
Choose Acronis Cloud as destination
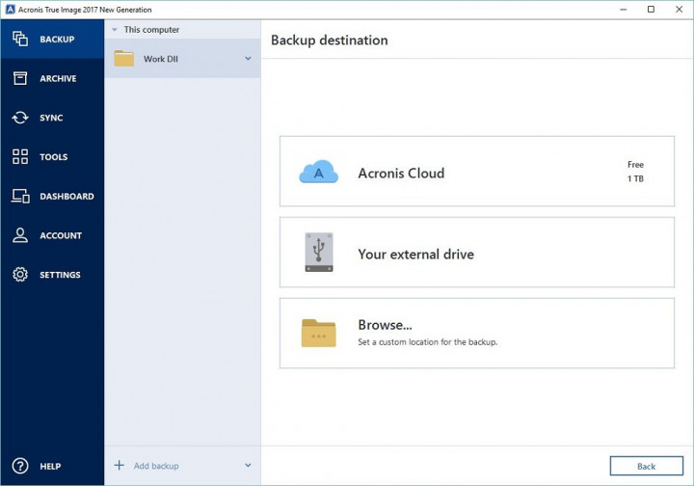click(477, 172)
